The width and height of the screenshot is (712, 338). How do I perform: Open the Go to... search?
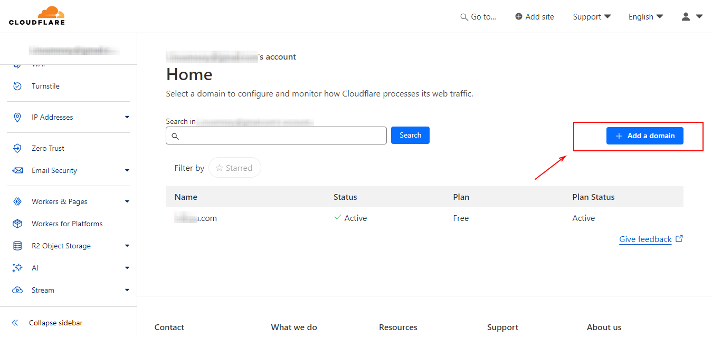(478, 17)
